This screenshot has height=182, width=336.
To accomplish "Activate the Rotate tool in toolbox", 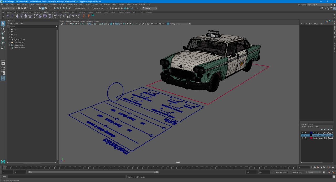I will (x=3, y=43).
